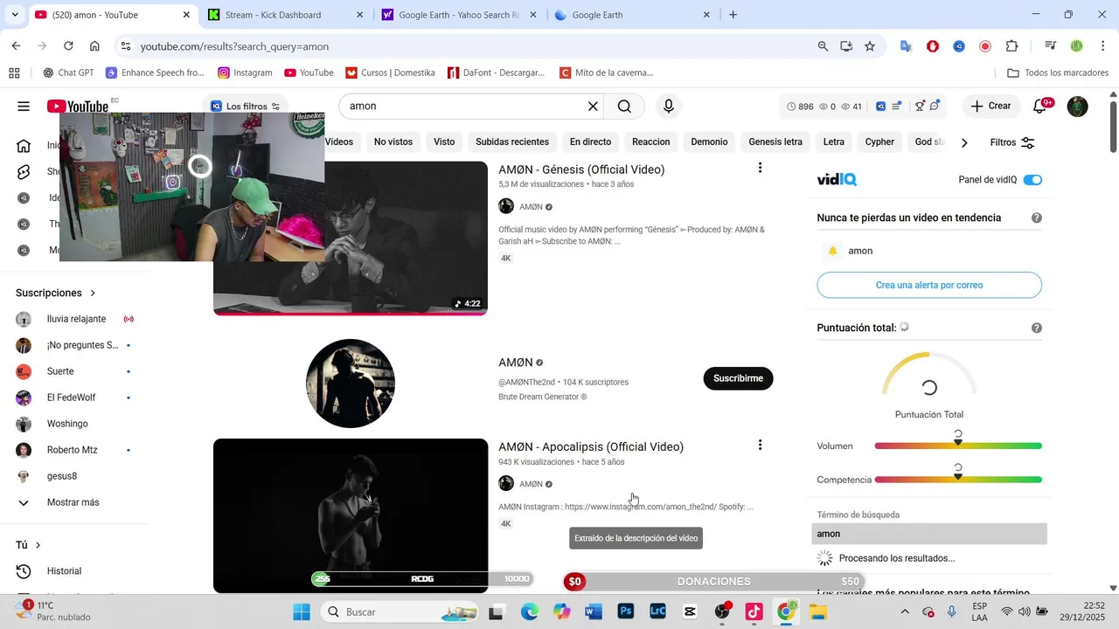Open TikTok from the taskbar
The width and height of the screenshot is (1119, 629).
[x=754, y=612]
